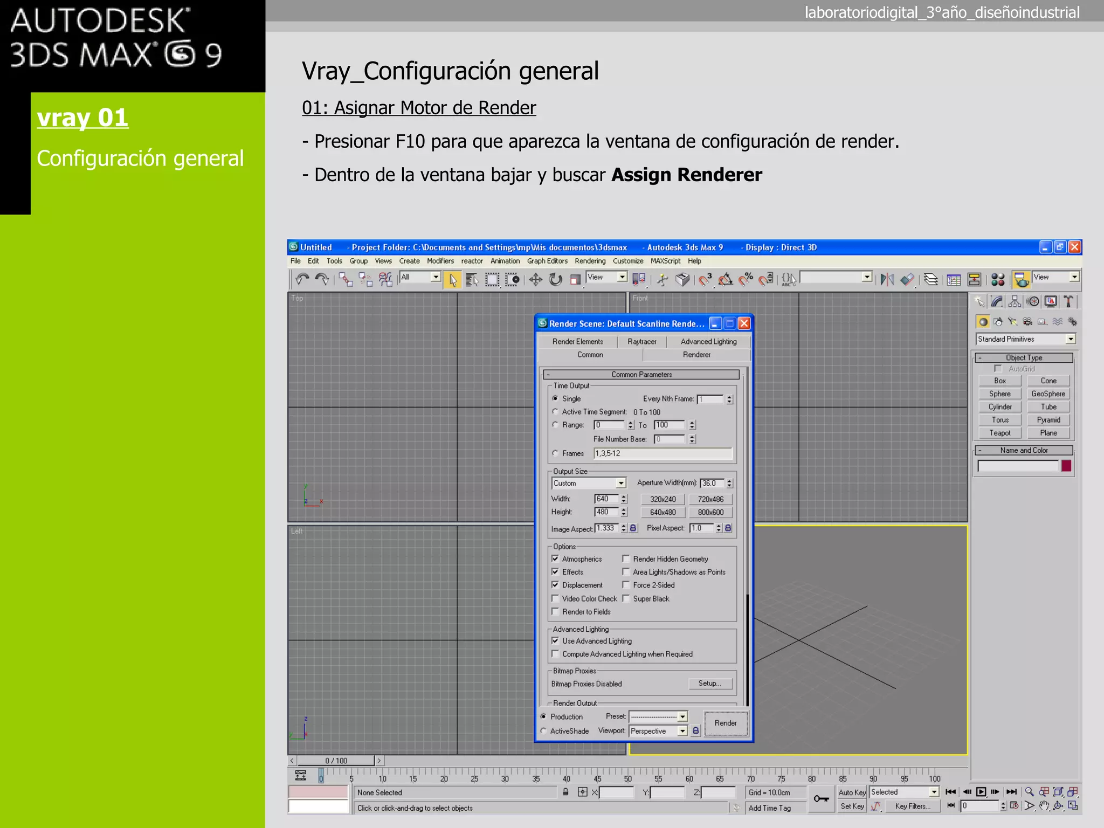Switch to the Renderer tab
Image resolution: width=1104 pixels, height=828 pixels.
[x=696, y=355]
